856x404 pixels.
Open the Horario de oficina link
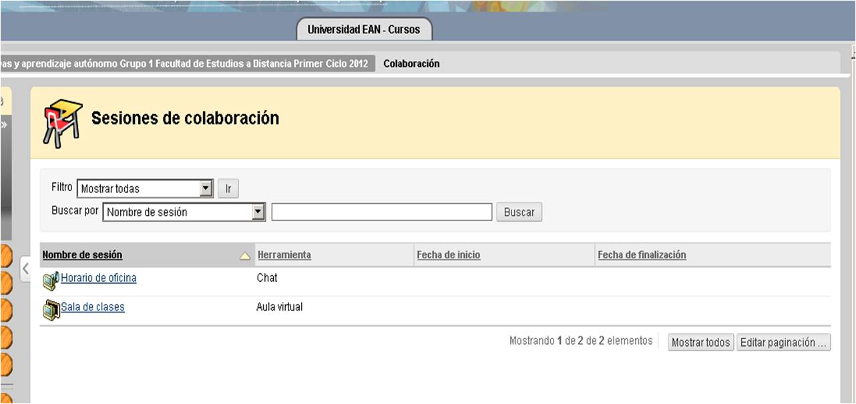[99, 278]
